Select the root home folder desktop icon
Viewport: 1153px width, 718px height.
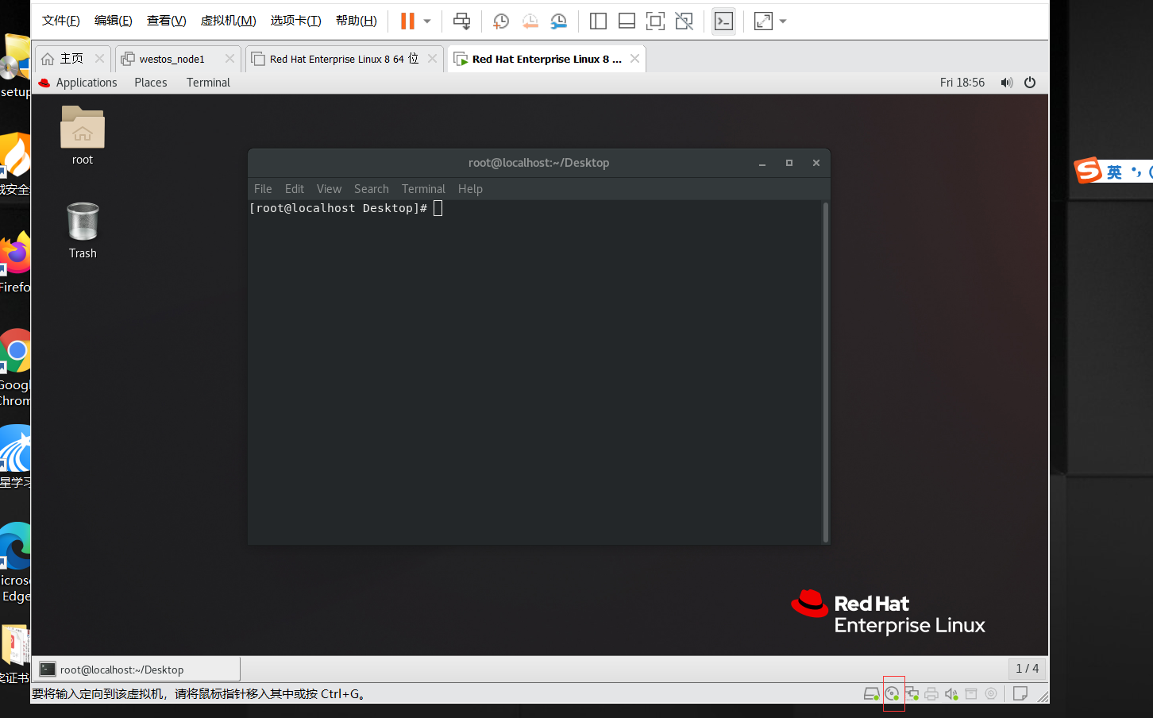pyautogui.click(x=83, y=135)
